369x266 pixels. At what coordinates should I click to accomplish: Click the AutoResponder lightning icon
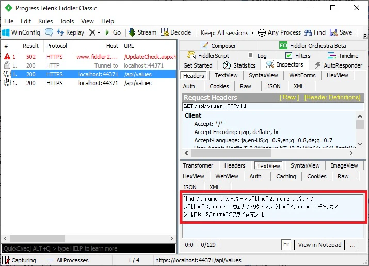(317, 65)
